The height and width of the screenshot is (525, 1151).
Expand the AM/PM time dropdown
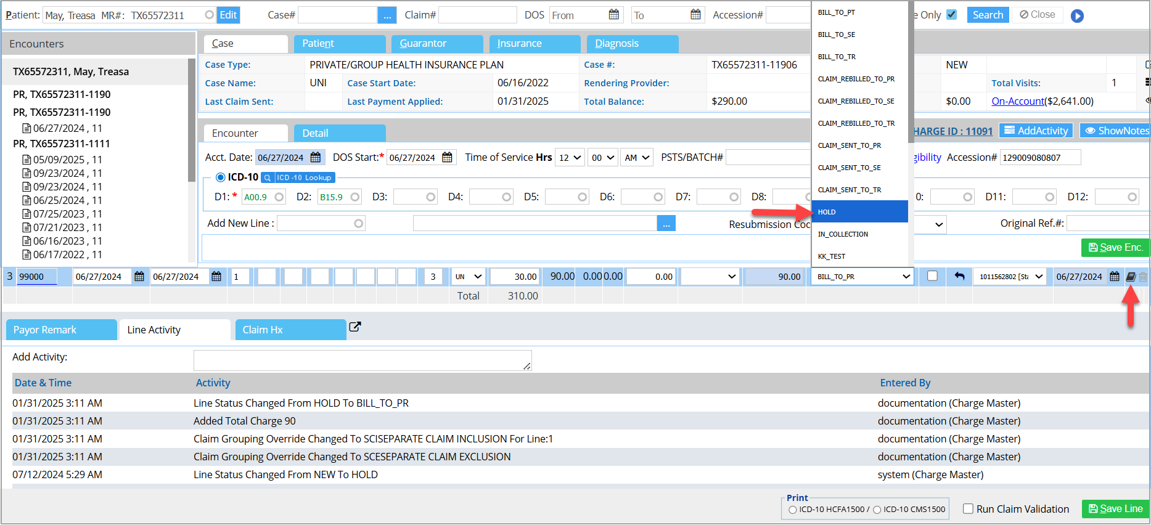coord(637,158)
